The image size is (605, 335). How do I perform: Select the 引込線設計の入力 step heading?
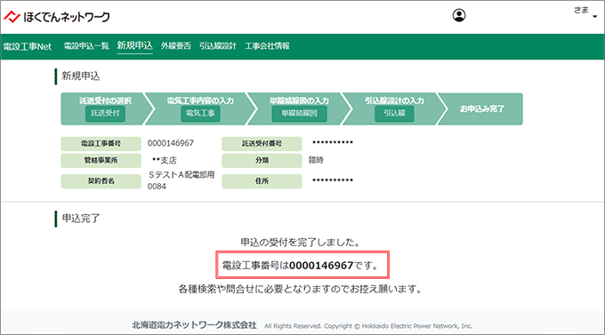pos(394,100)
